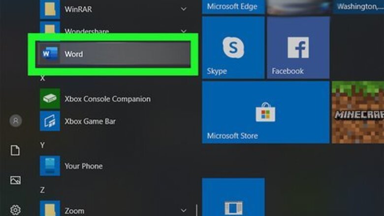Image resolution: width=384 pixels, height=216 pixels.
Task: Open the Minecraft tile
Action: pos(358,112)
